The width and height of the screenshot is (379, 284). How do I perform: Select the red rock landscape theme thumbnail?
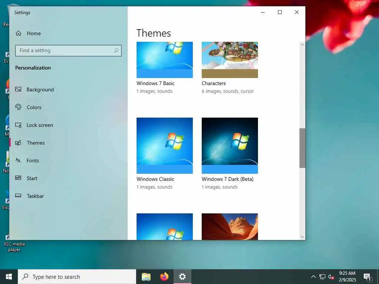(x=229, y=227)
